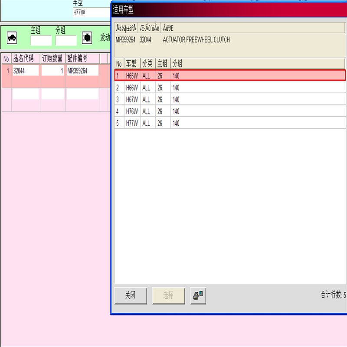The width and height of the screenshot is (347, 347).
Task: Select row 3 with model H67W
Action: (x=230, y=99)
